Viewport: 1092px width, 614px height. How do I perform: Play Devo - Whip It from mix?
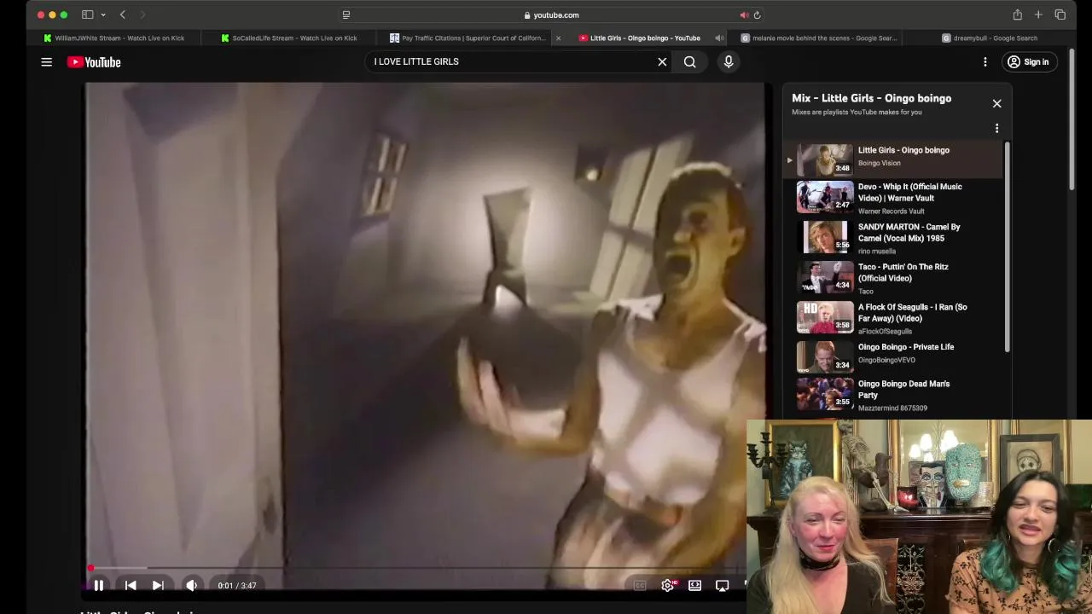894,198
